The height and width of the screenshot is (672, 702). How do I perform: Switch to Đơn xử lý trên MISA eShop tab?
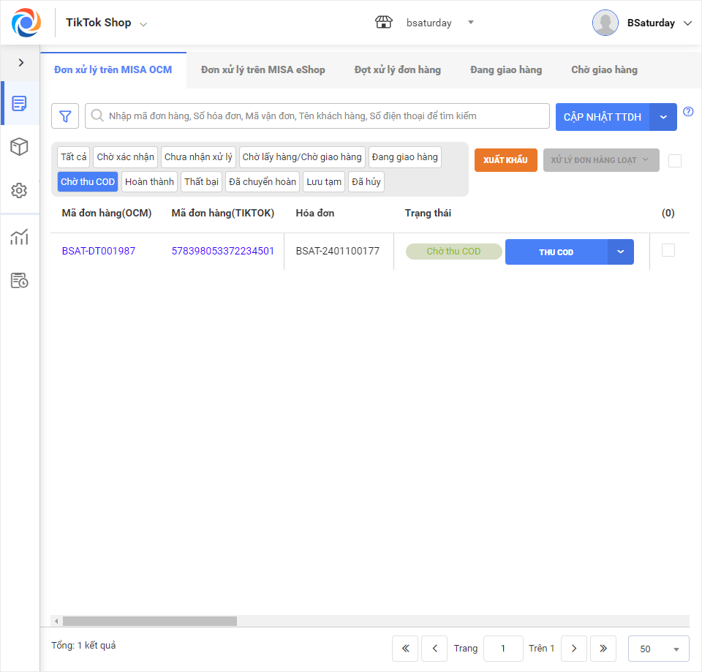[263, 70]
